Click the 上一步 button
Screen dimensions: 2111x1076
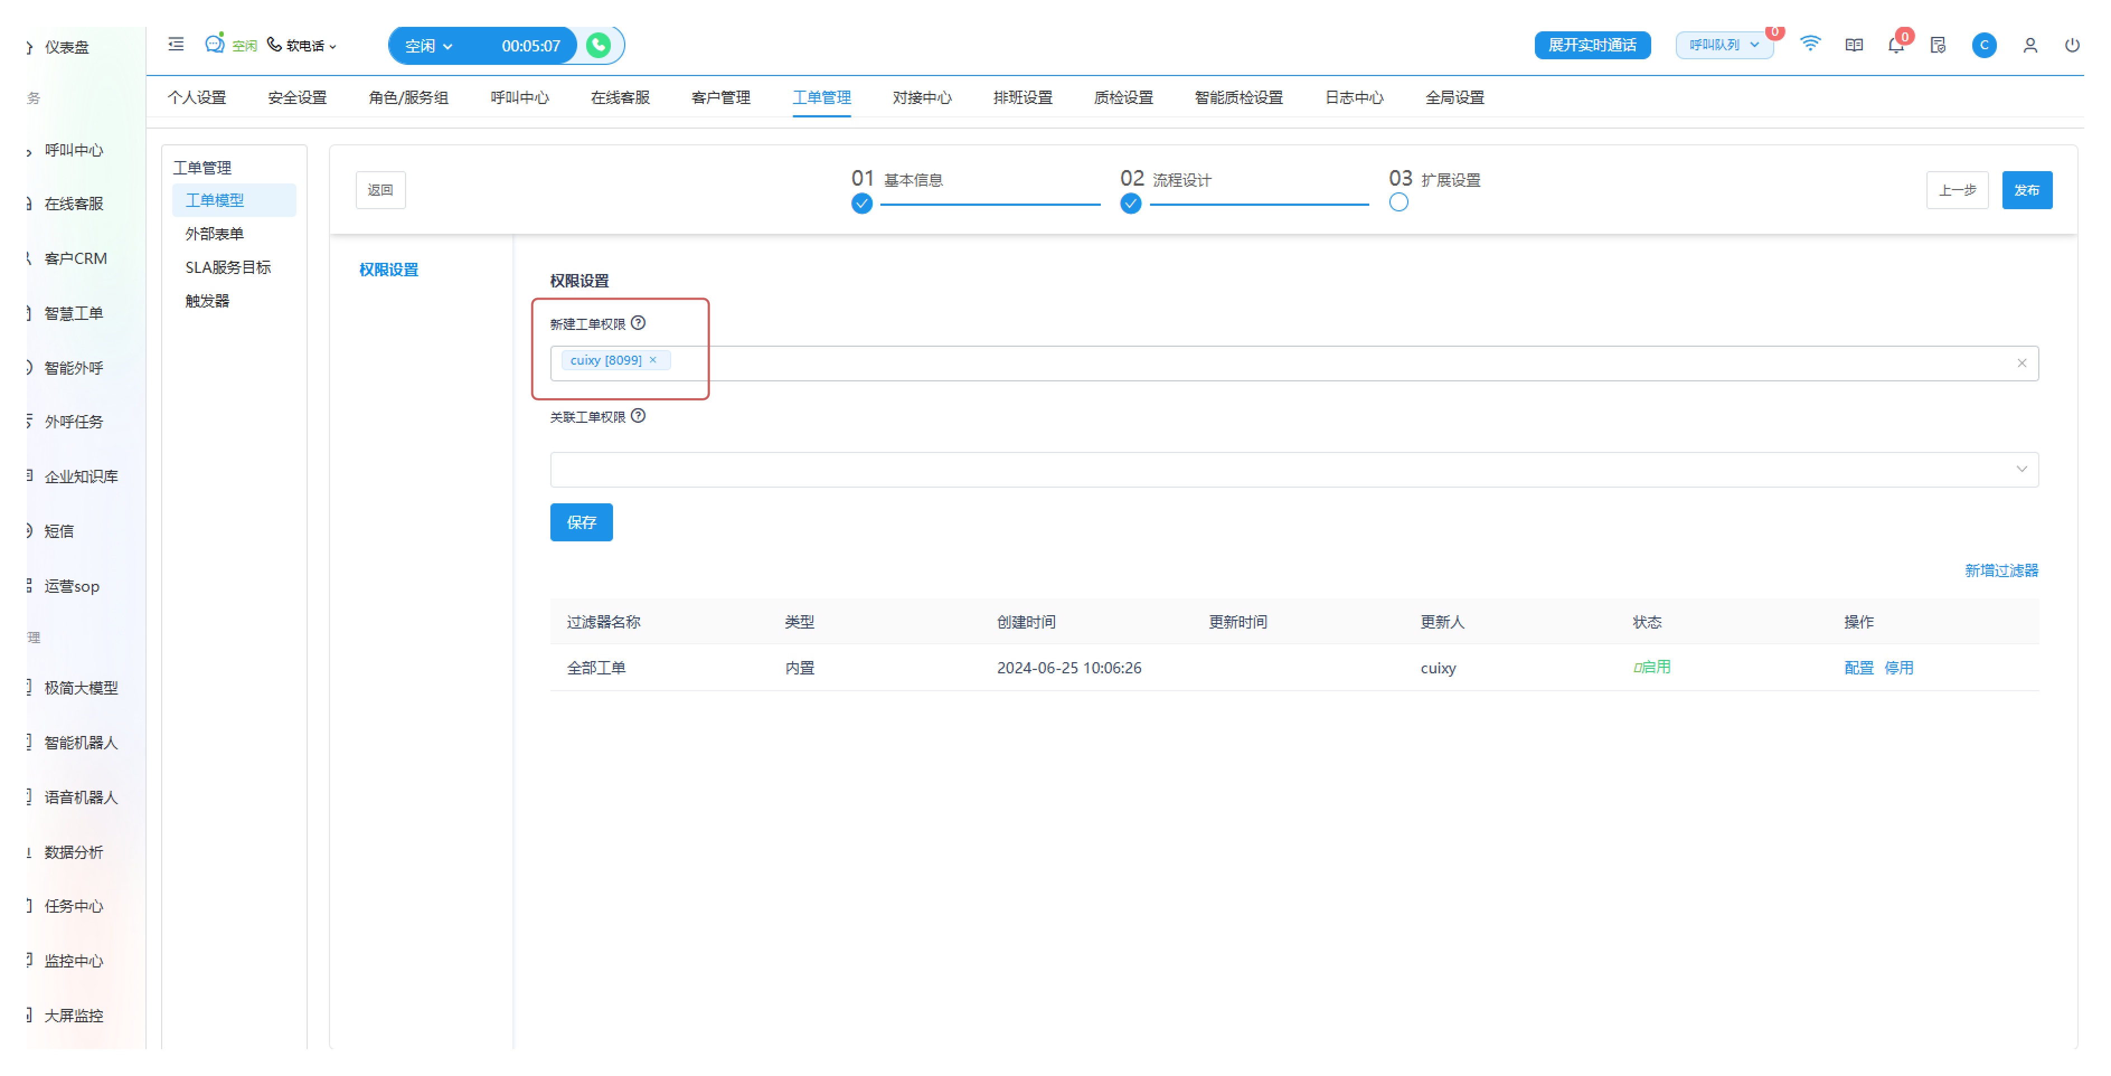tap(1957, 190)
